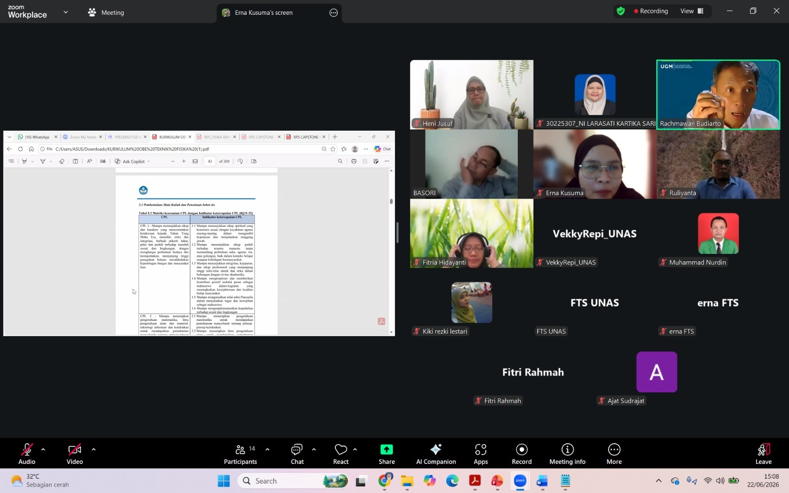The image size is (789, 493).
Task: Expand the Zoom Workplace dropdown chevron
Action: point(66,12)
